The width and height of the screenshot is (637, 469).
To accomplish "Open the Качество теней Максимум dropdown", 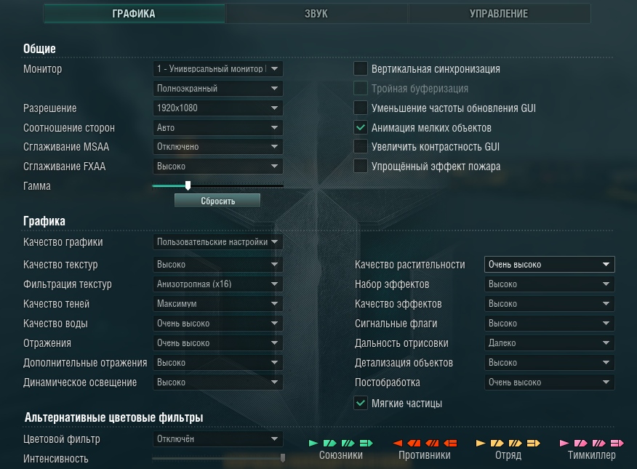I will coord(217,303).
